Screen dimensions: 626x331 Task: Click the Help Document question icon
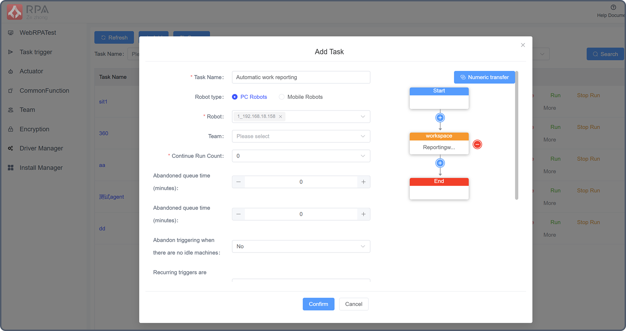[613, 7]
